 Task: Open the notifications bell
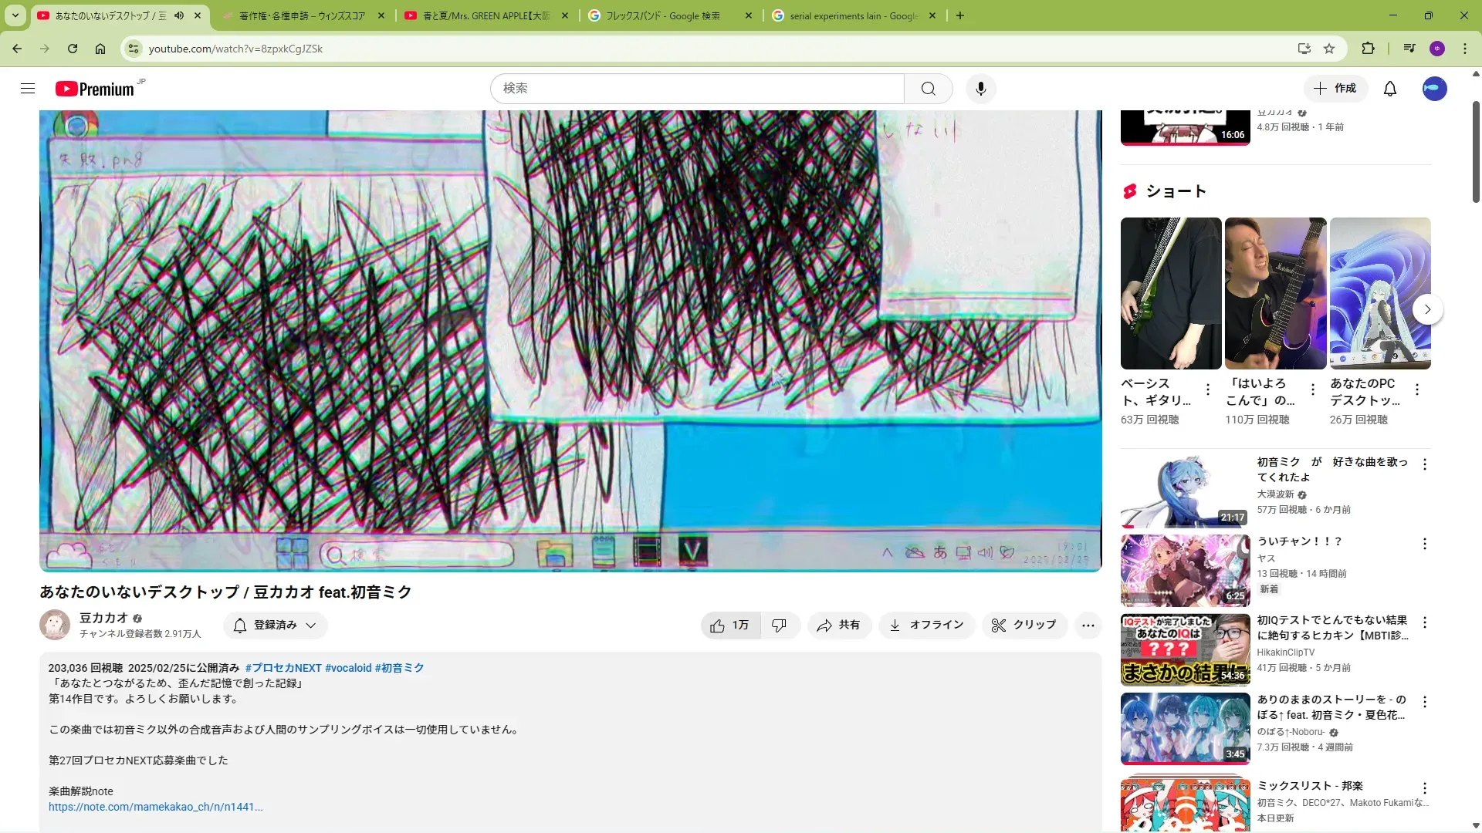pos(1389,89)
